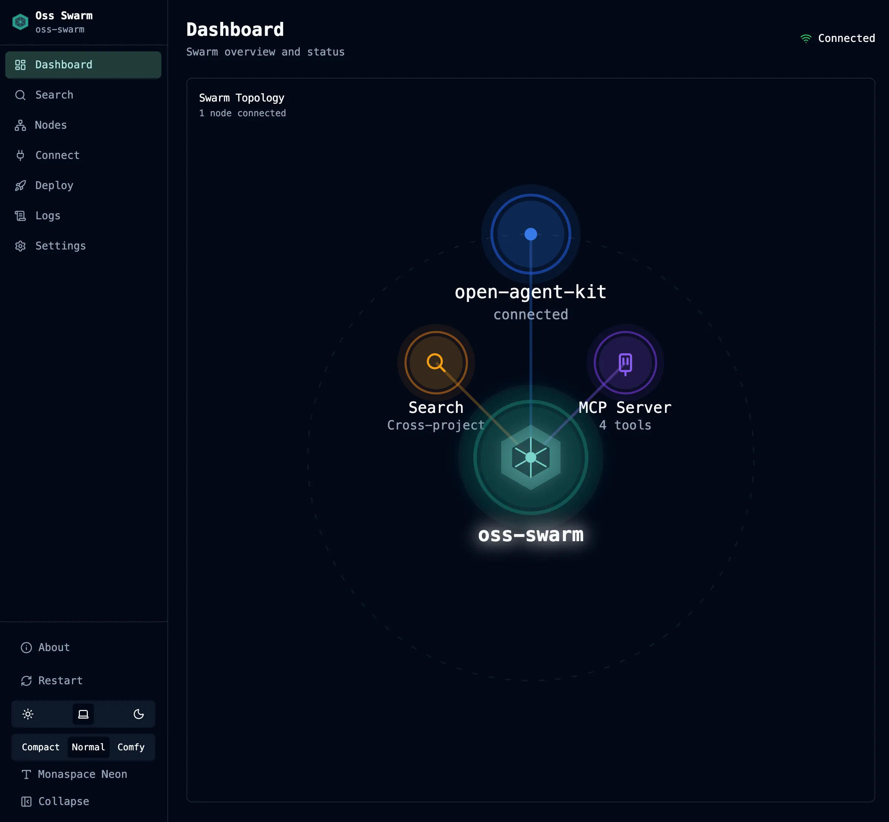This screenshot has height=822, width=889.
Task: Open the About dialog
Action: coord(53,648)
